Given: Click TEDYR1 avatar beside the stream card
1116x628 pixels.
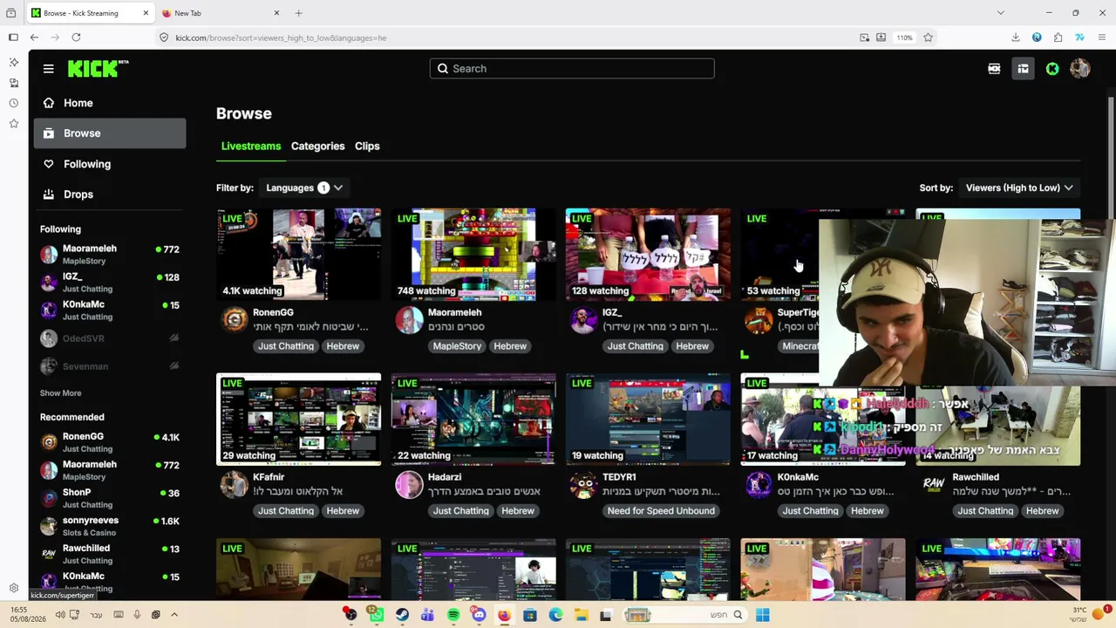Looking at the screenshot, I should (583, 485).
